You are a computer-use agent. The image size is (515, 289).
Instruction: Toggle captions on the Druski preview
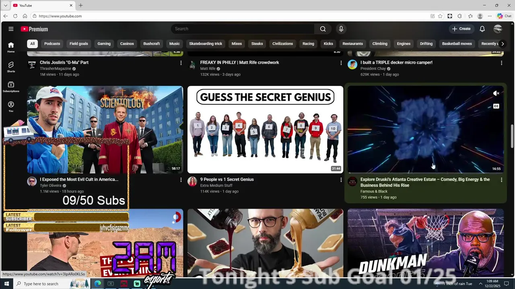pyautogui.click(x=496, y=106)
